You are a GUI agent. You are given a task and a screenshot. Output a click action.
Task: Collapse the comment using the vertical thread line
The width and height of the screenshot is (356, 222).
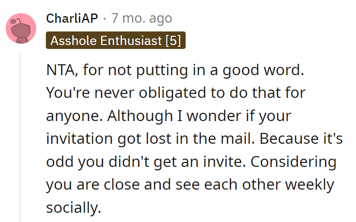point(19,136)
